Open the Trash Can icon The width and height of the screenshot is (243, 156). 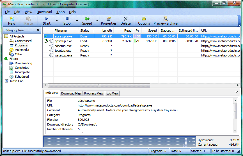(6, 81)
